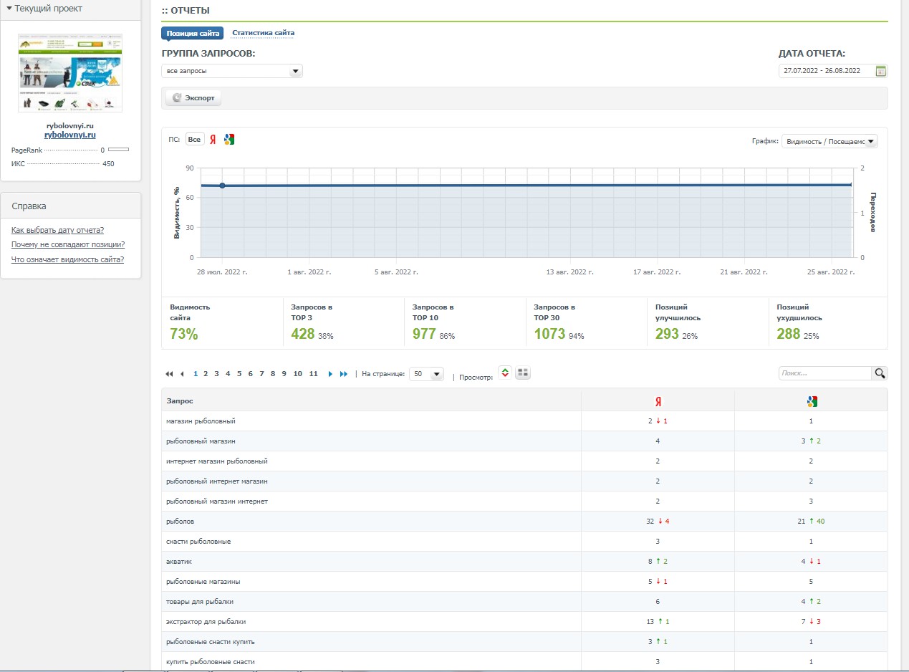Toggle position-change arrows view mode
Image resolution: width=909 pixels, height=672 pixels.
[505, 373]
